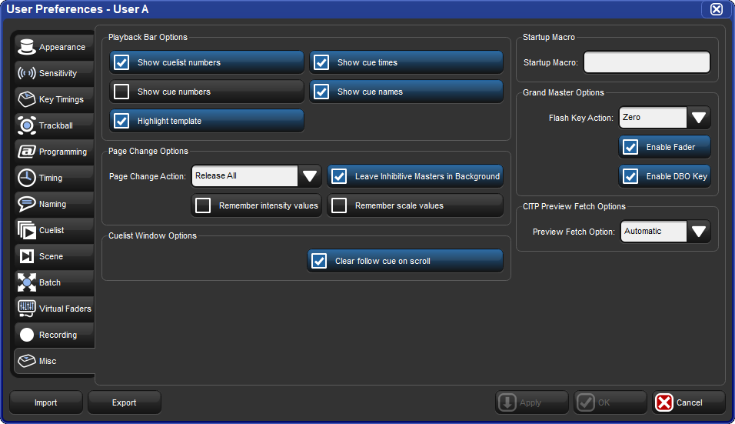Open Preview Fetch Option dropdown arrow
The image size is (735, 424).
[698, 231]
